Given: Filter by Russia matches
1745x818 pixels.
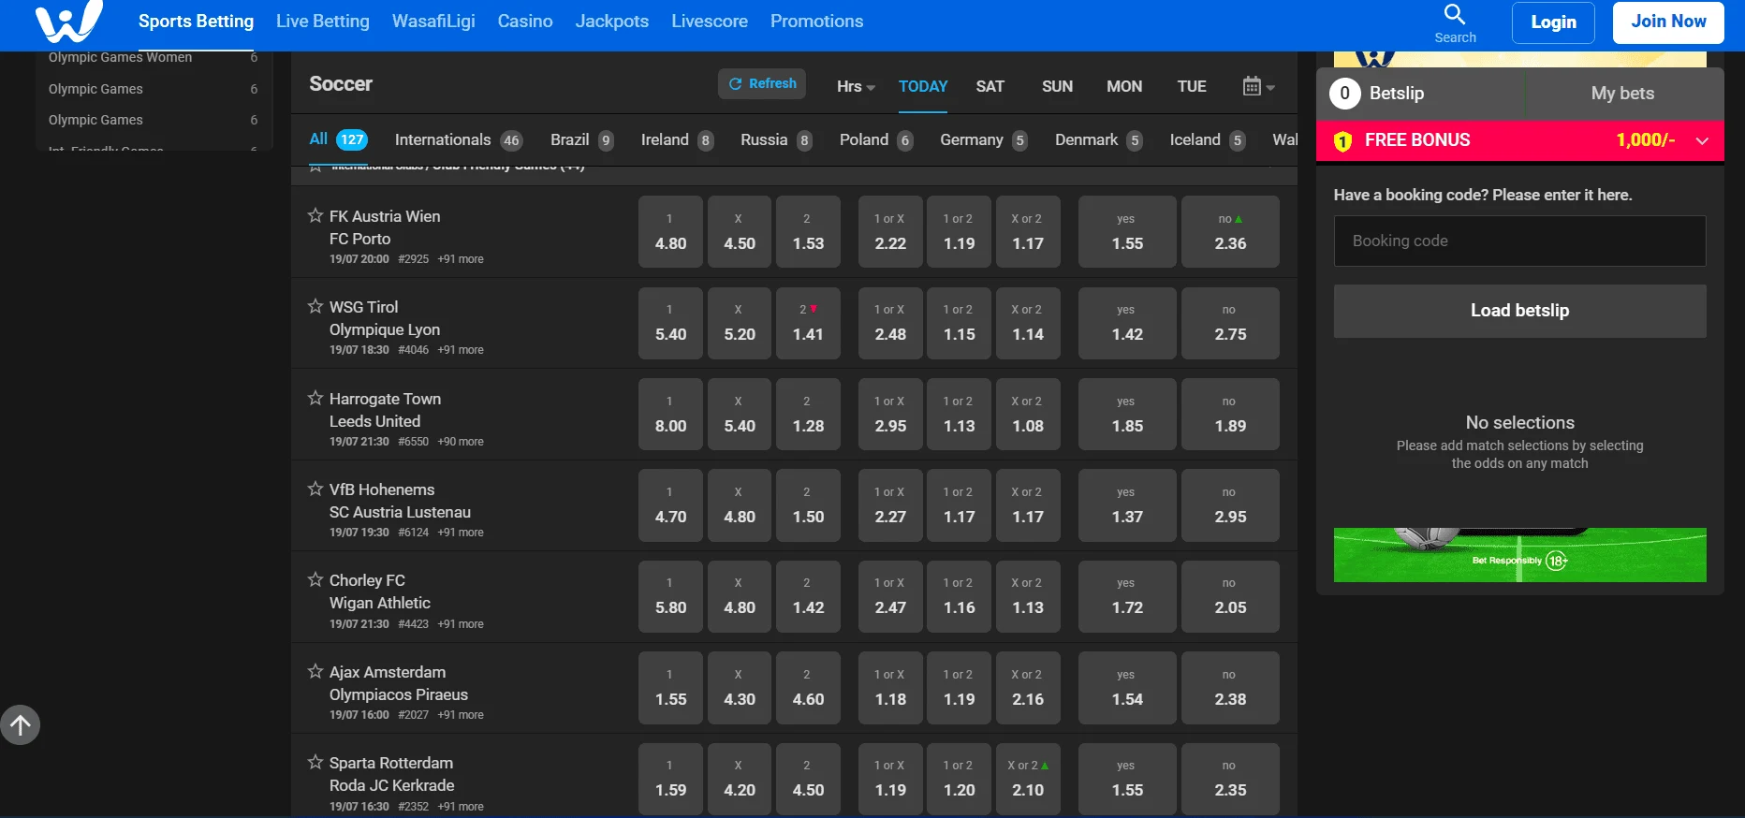Looking at the screenshot, I should 776,139.
